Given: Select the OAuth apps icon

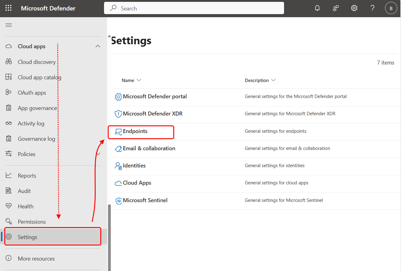Looking at the screenshot, I should [9, 92].
